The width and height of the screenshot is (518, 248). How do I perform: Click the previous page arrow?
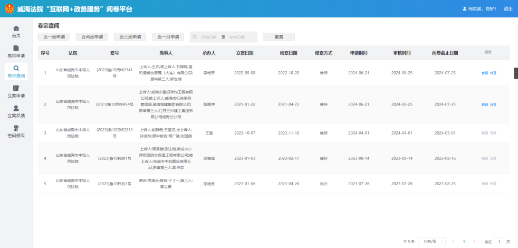point(453,241)
